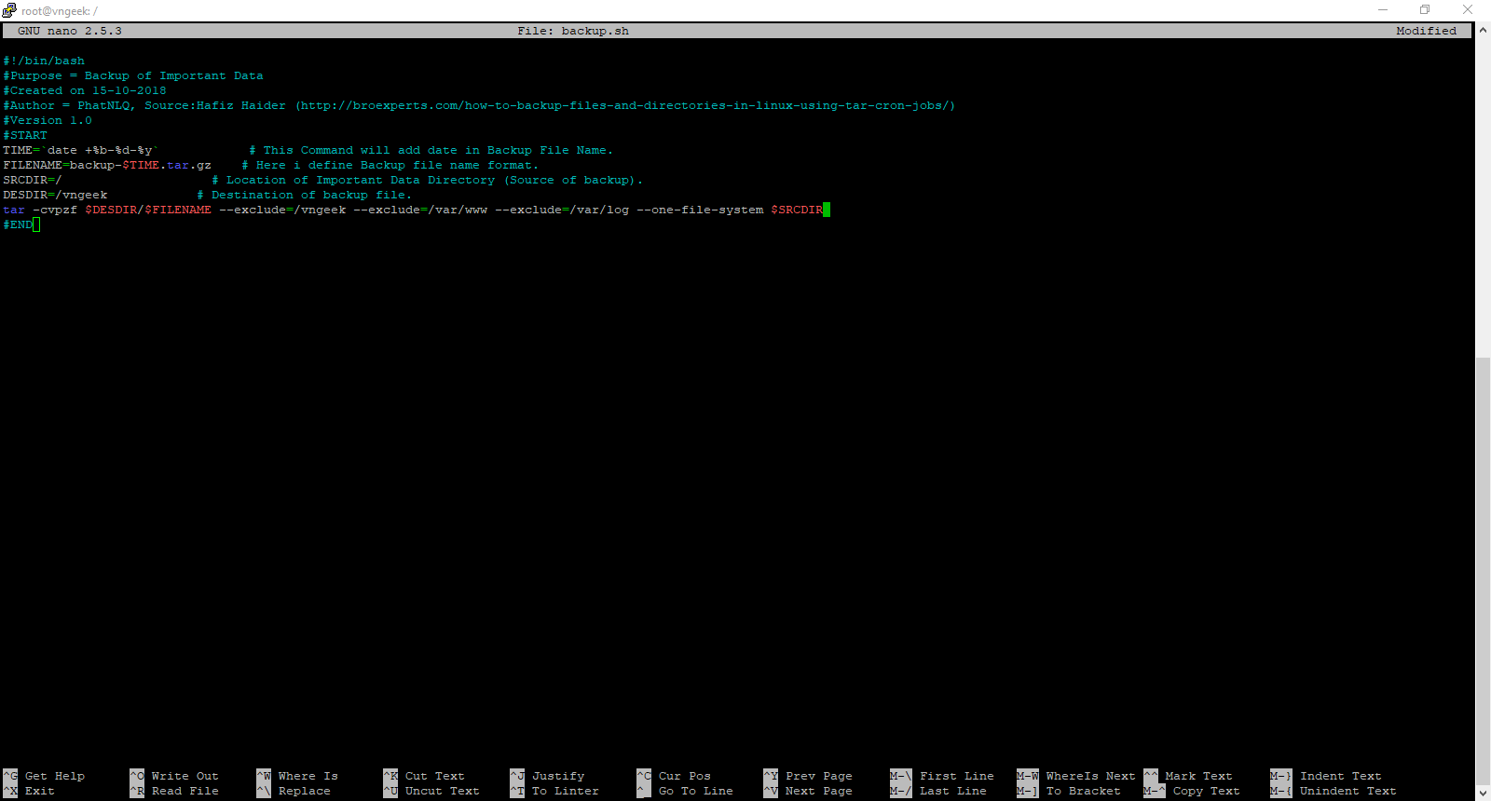
Task: Click the Indent Text shortcut label
Action: tap(1341, 776)
